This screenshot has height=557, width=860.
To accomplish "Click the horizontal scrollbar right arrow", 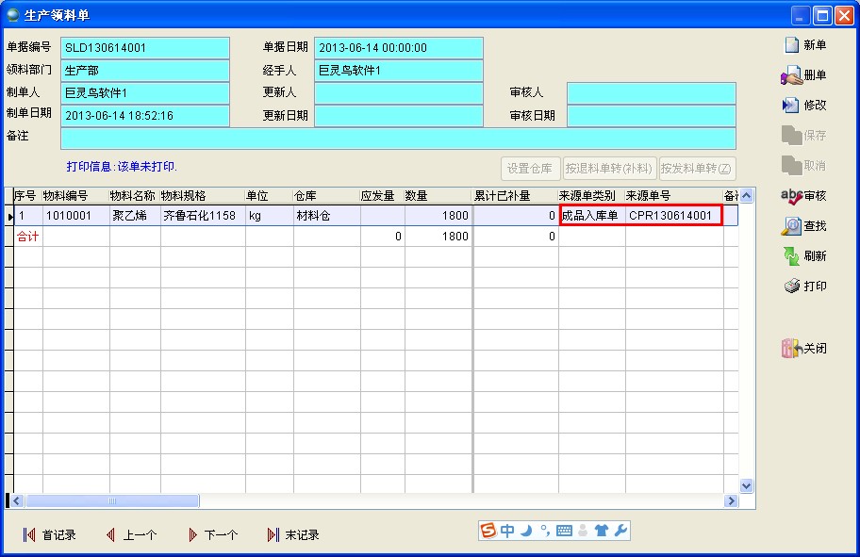I will [x=730, y=501].
